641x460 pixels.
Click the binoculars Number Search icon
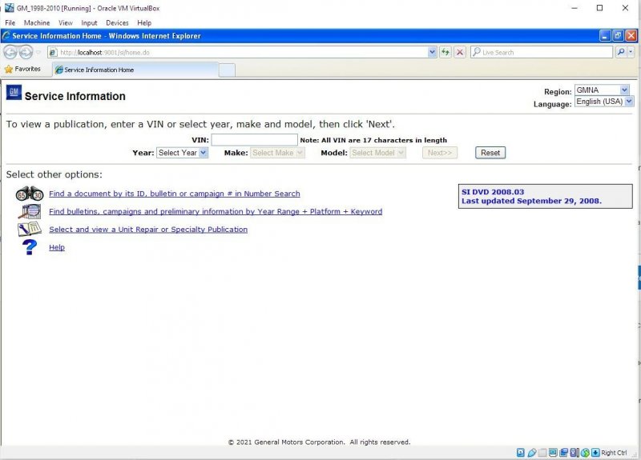tap(30, 194)
